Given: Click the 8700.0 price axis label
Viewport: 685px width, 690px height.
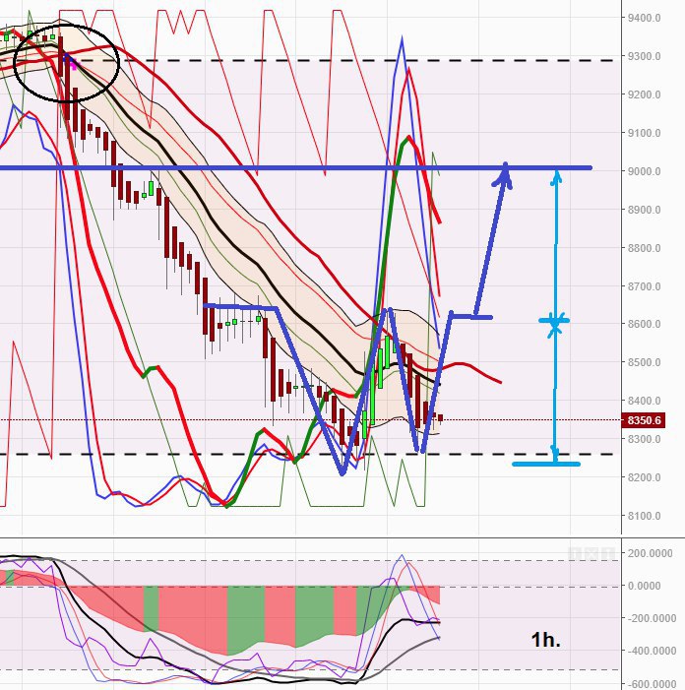Looking at the screenshot, I should [644, 286].
